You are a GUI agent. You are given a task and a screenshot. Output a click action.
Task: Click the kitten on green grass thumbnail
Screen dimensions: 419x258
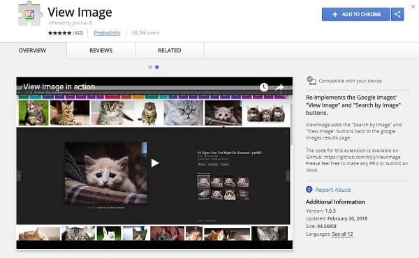pos(34,113)
